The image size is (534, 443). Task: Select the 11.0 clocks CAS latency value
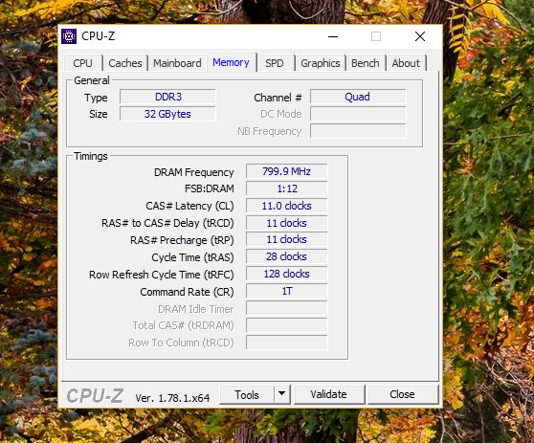[287, 206]
